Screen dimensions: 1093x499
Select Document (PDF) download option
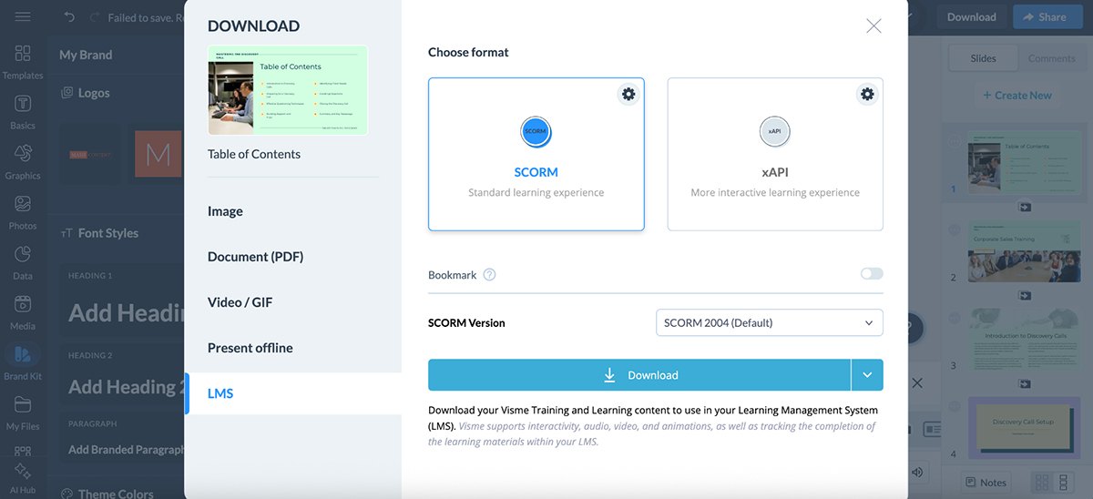pyautogui.click(x=255, y=257)
